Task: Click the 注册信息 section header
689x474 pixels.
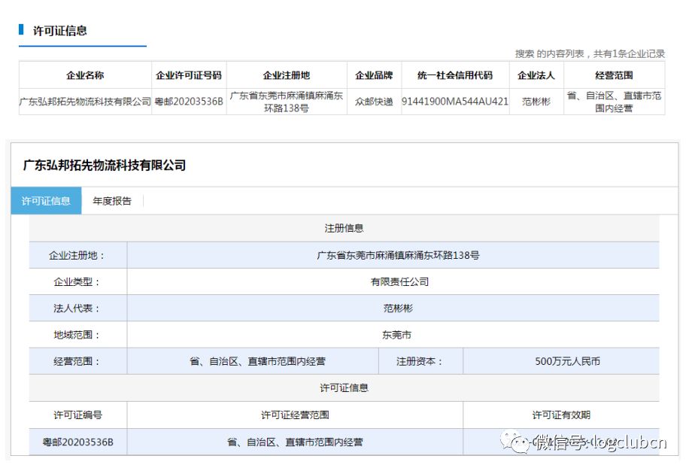Action: pyautogui.click(x=344, y=228)
